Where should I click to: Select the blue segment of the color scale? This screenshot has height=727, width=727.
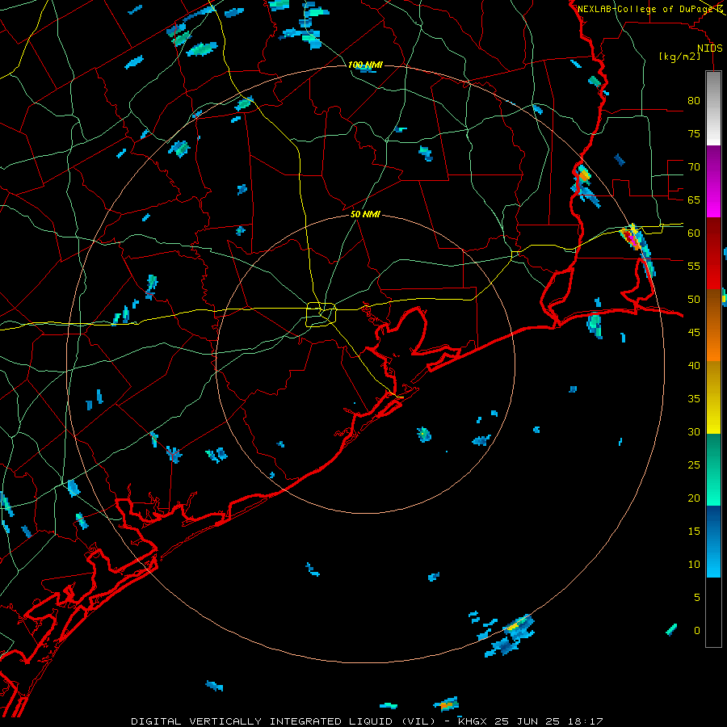(x=713, y=541)
